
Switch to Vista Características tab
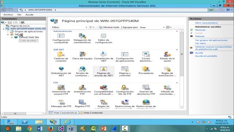pyautogui.click(x=64, y=113)
